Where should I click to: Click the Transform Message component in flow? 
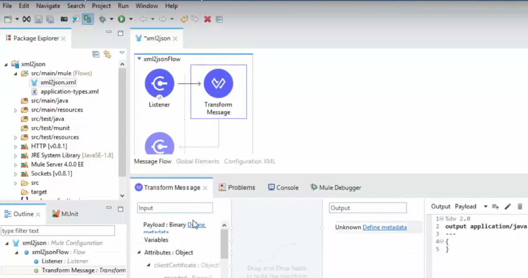point(218,84)
